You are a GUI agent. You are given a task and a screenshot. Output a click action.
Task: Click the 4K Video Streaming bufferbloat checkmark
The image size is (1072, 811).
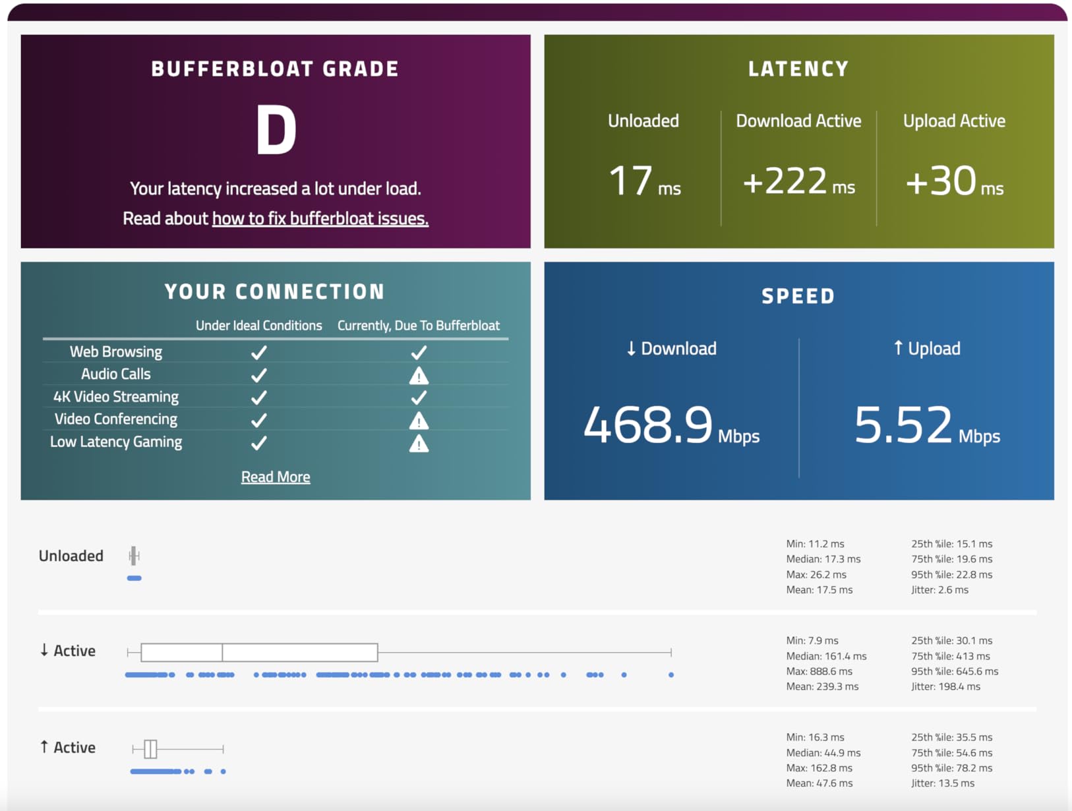click(419, 398)
